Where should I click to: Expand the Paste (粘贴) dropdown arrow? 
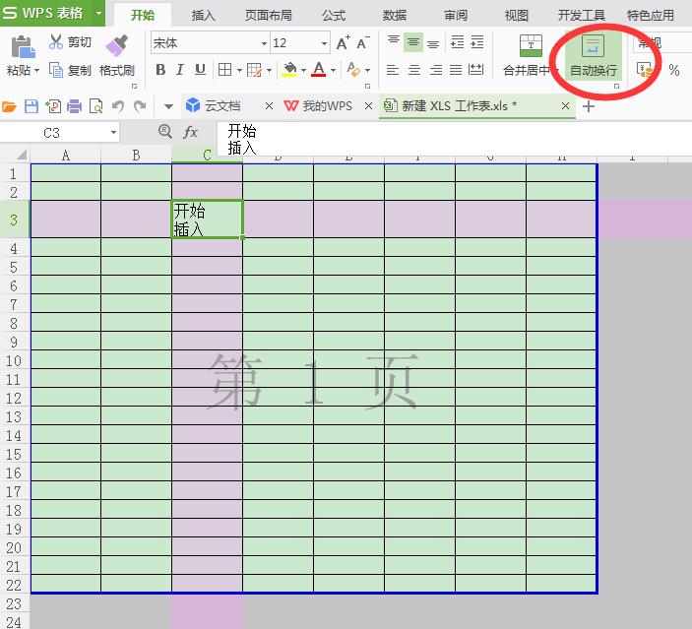click(x=37, y=70)
